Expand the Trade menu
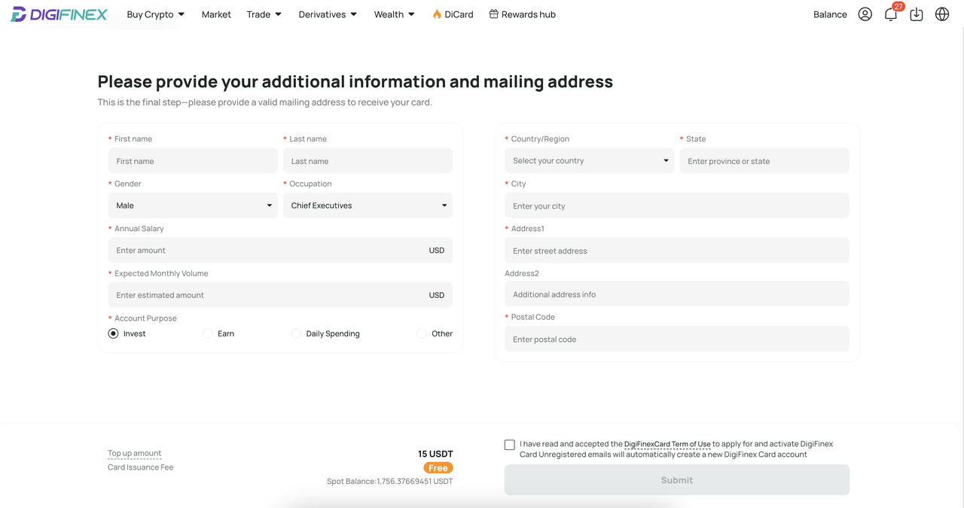Viewport: 964px width, 508px height. 264,14
